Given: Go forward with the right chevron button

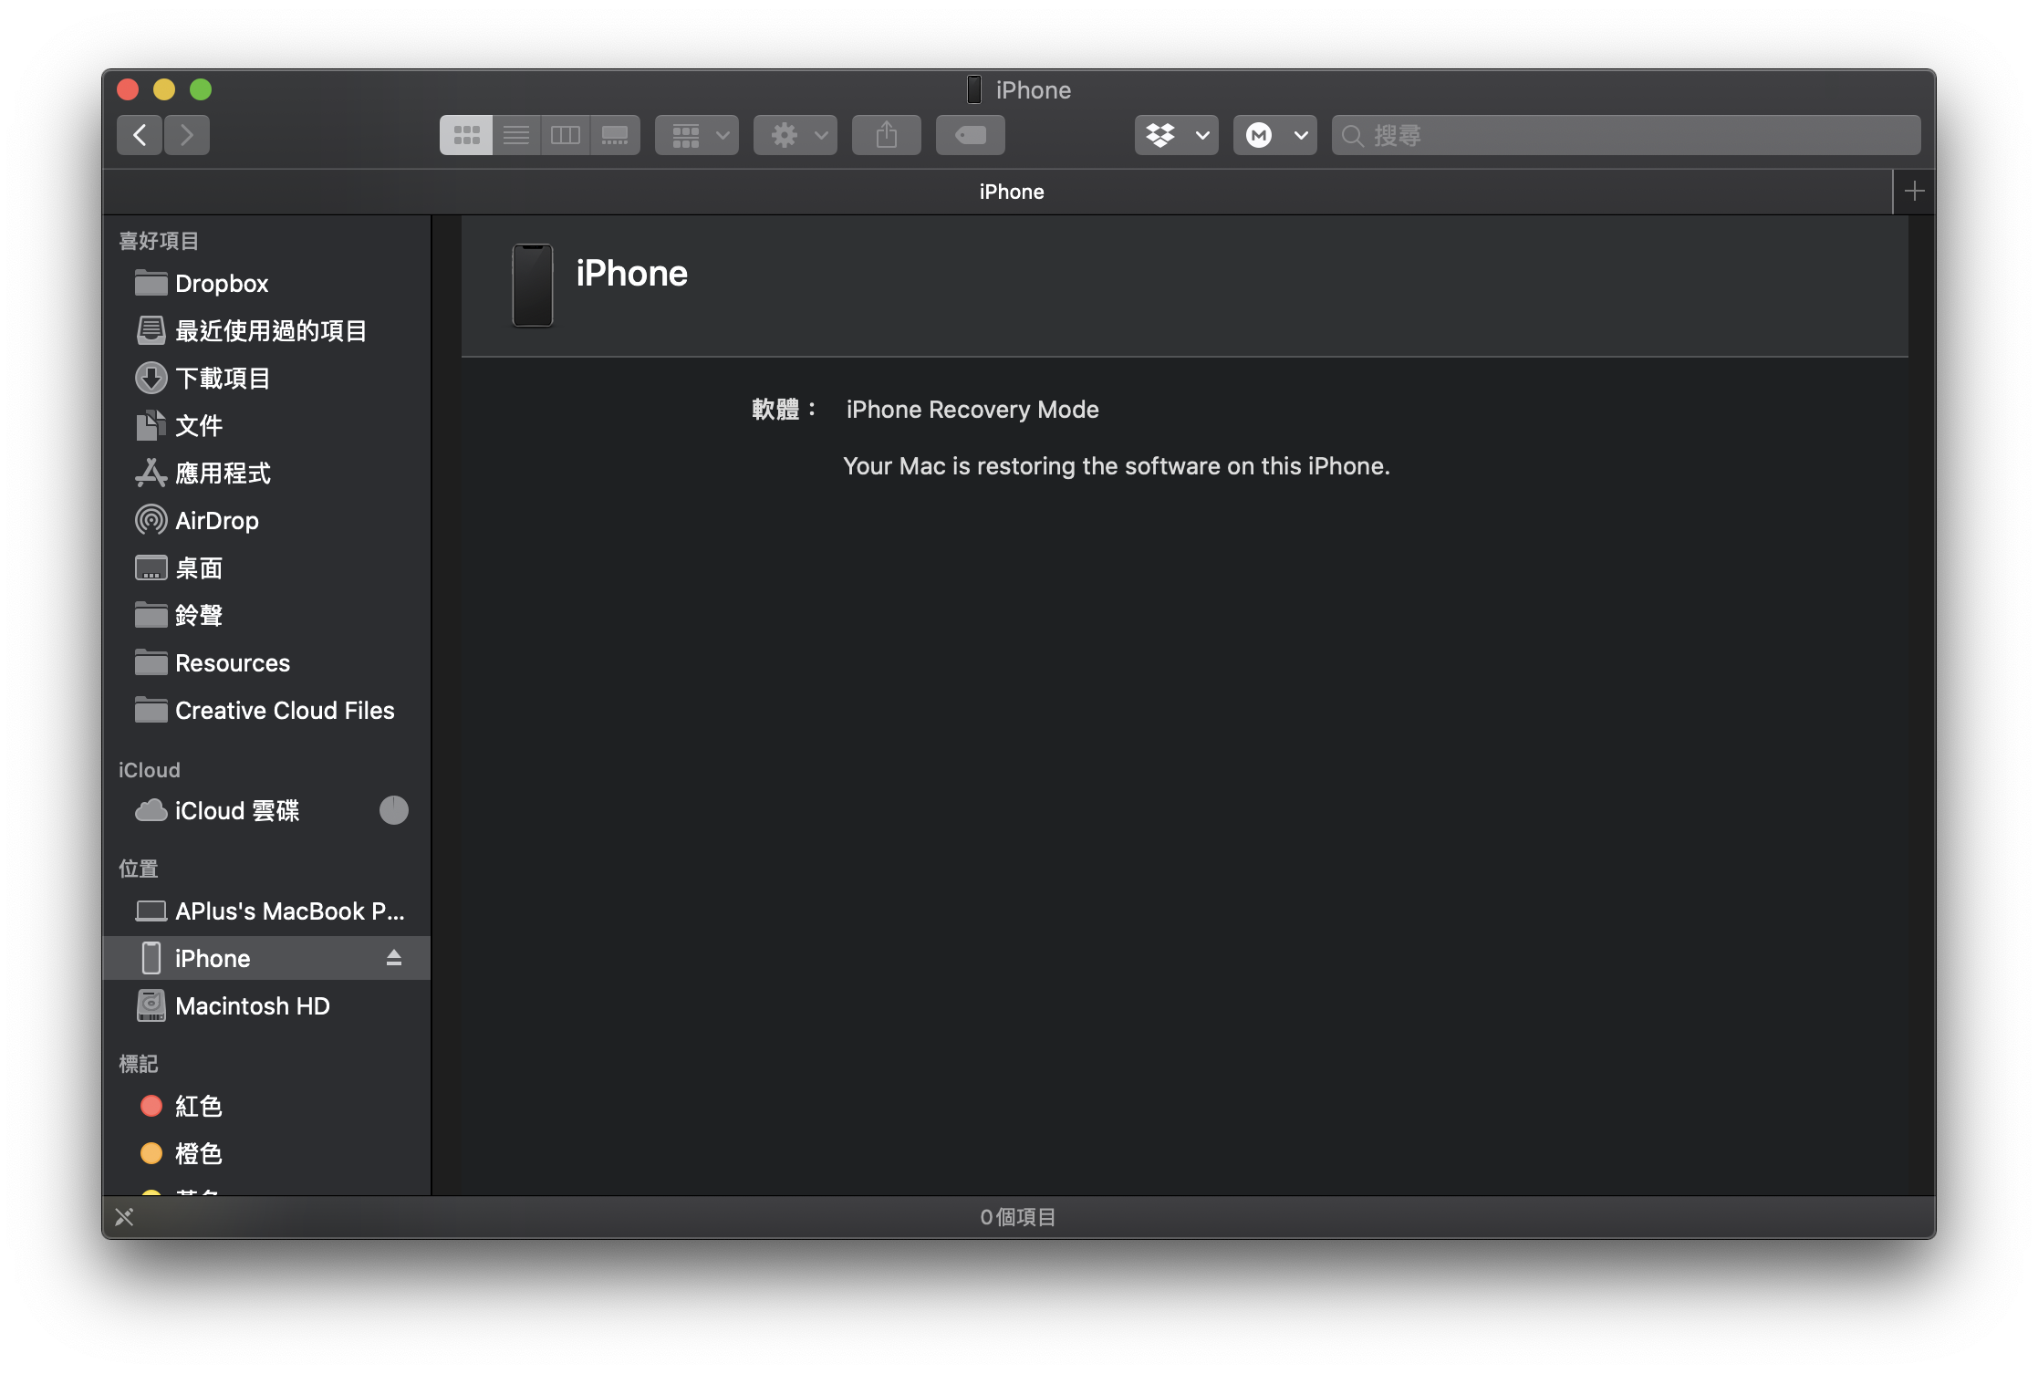Looking at the screenshot, I should pyautogui.click(x=187, y=135).
